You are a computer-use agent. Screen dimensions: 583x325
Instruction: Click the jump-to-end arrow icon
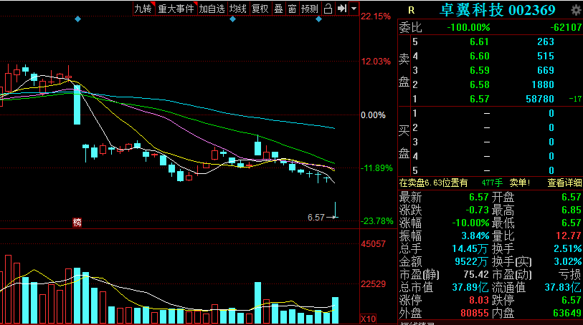click(x=342, y=9)
